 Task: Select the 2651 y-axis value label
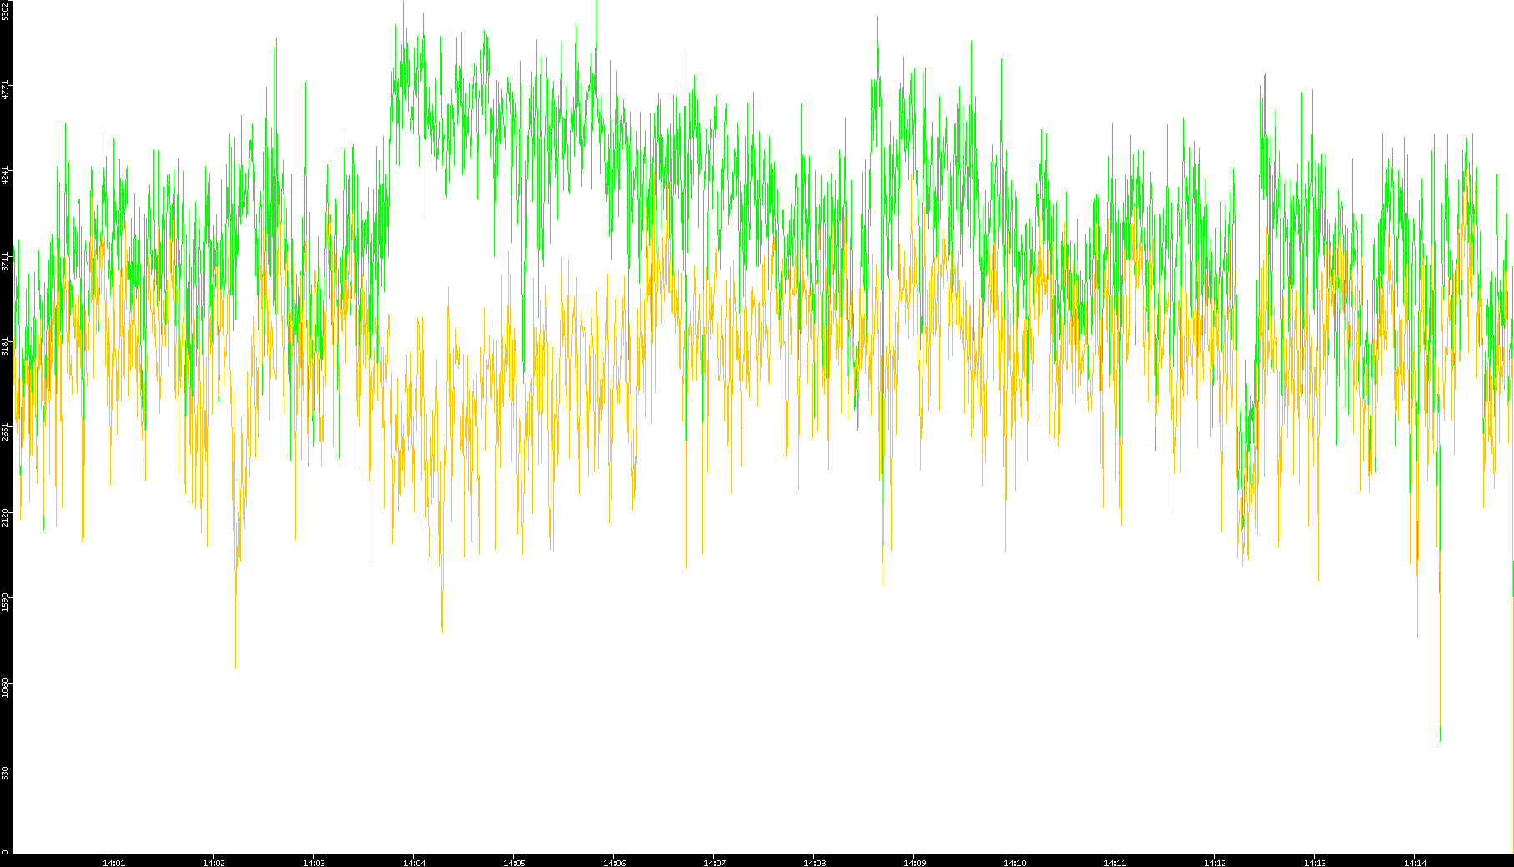click(x=5, y=431)
